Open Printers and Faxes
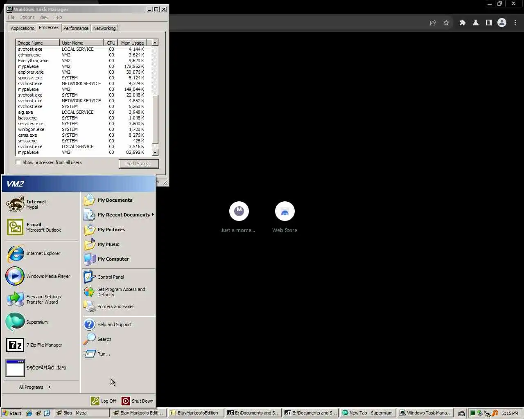Screen dimensions: 524x419 click(x=119, y=306)
